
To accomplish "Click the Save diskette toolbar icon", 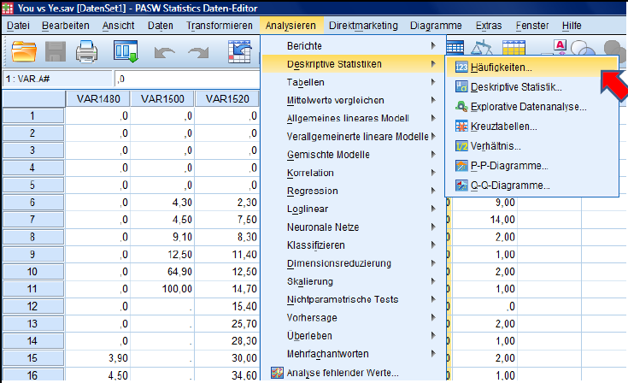I will (x=56, y=51).
